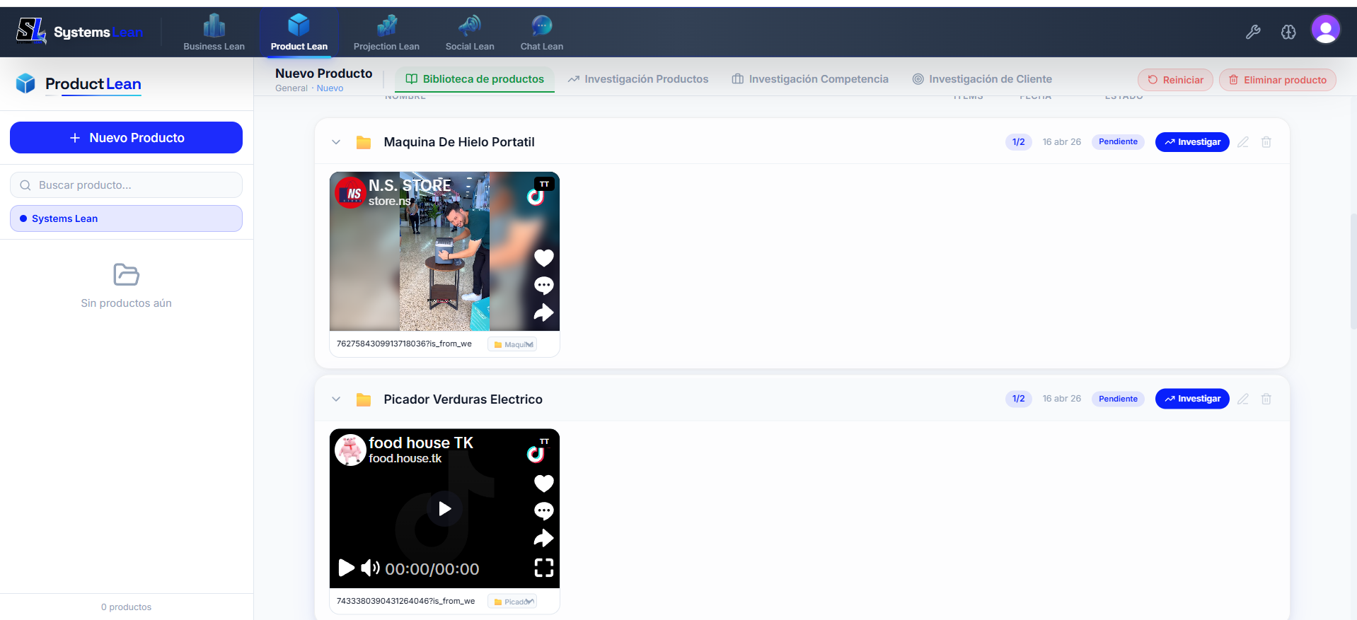Focus the Buscar producto search field
1357x620 pixels.
126,185
